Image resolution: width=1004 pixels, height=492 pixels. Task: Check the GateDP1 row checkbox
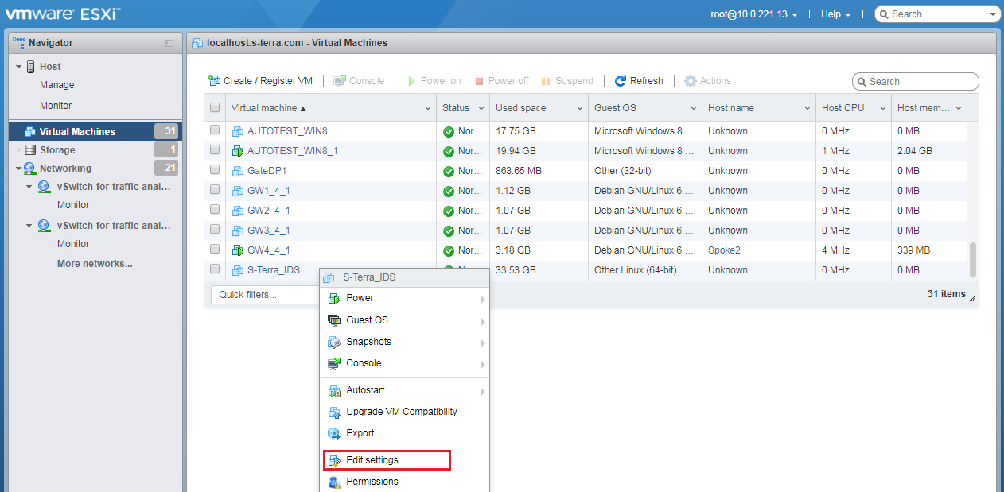[215, 169]
